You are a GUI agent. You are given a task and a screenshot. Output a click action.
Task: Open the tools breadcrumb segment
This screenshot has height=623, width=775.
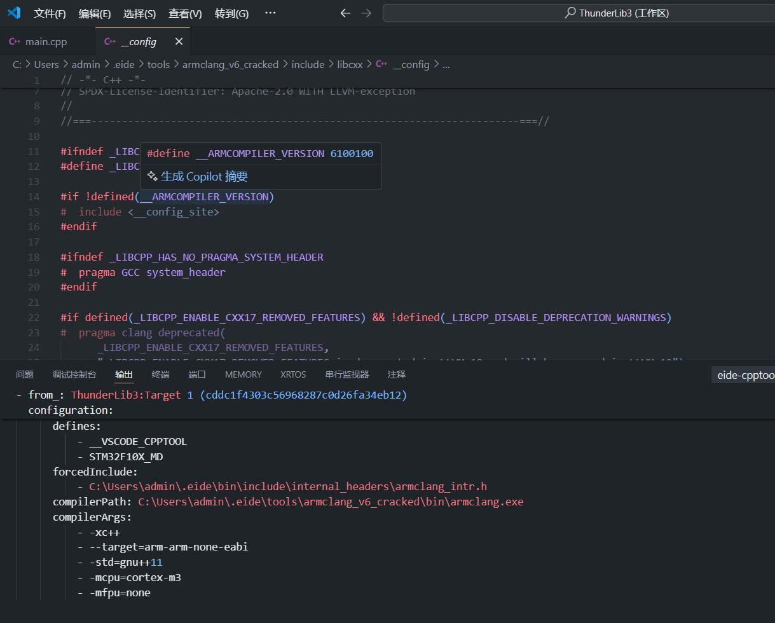point(158,64)
